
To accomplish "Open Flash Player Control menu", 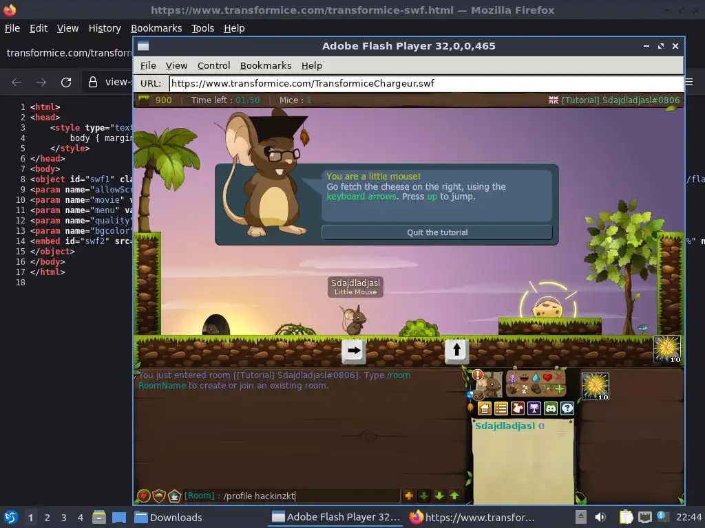I will 213,65.
